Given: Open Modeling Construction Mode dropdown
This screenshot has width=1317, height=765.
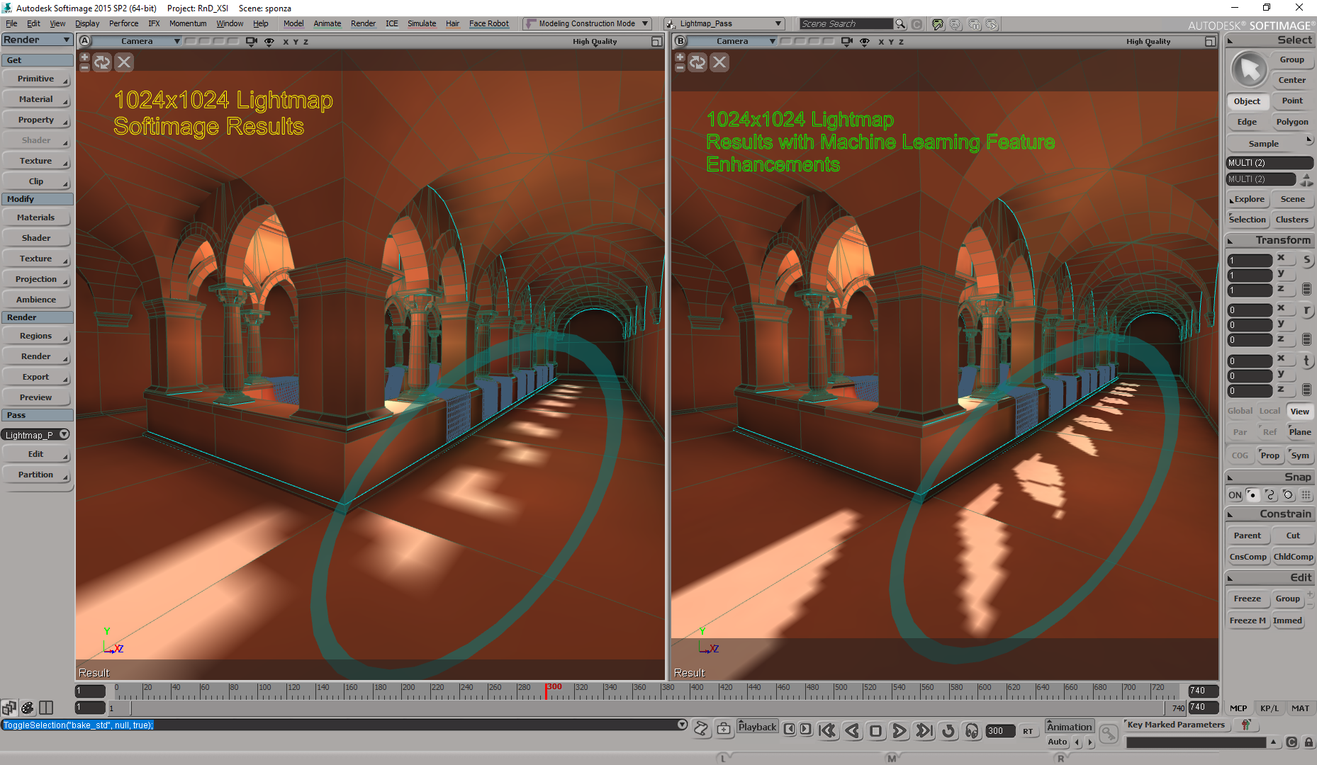Looking at the screenshot, I should point(587,23).
